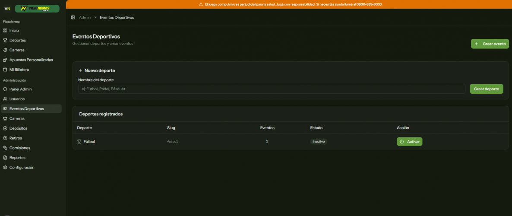This screenshot has width=512, height=216.
Task: Click the Gestionar deportes y crear eventos subtitle
Action: 103,44
